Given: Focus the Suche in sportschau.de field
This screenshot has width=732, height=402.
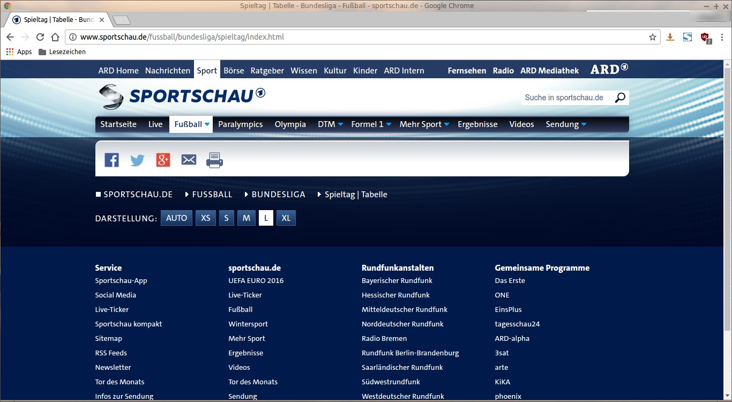Looking at the screenshot, I should click(x=566, y=98).
